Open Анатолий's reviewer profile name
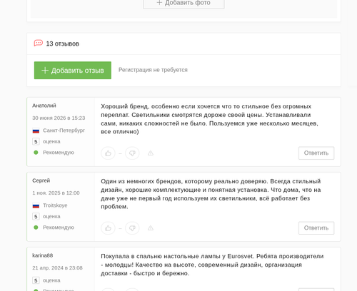 (x=44, y=106)
